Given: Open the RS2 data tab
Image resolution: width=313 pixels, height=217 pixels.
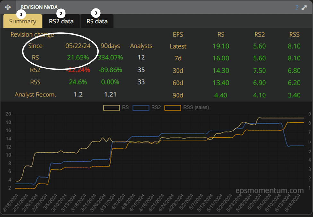Looking at the screenshot, I should (61, 21).
